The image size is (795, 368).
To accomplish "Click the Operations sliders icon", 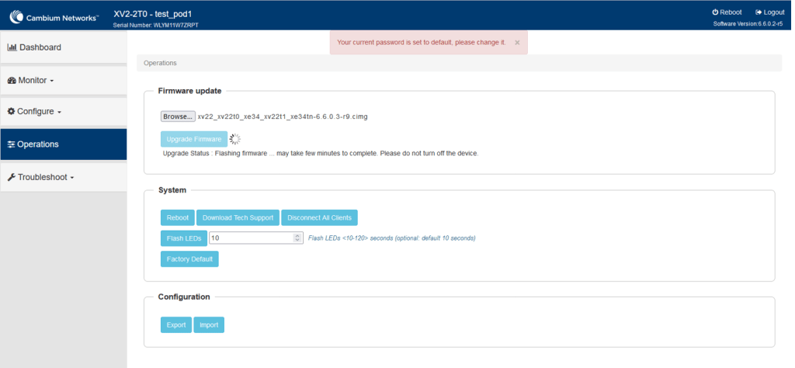I will click(11, 144).
